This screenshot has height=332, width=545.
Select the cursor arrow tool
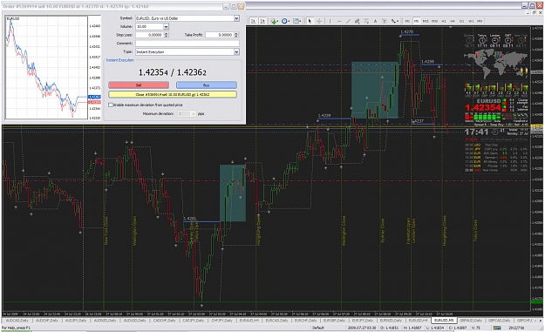310,21
